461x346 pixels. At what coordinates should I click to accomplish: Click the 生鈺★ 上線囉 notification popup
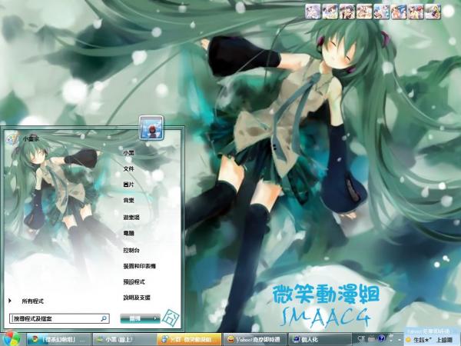[432, 337]
